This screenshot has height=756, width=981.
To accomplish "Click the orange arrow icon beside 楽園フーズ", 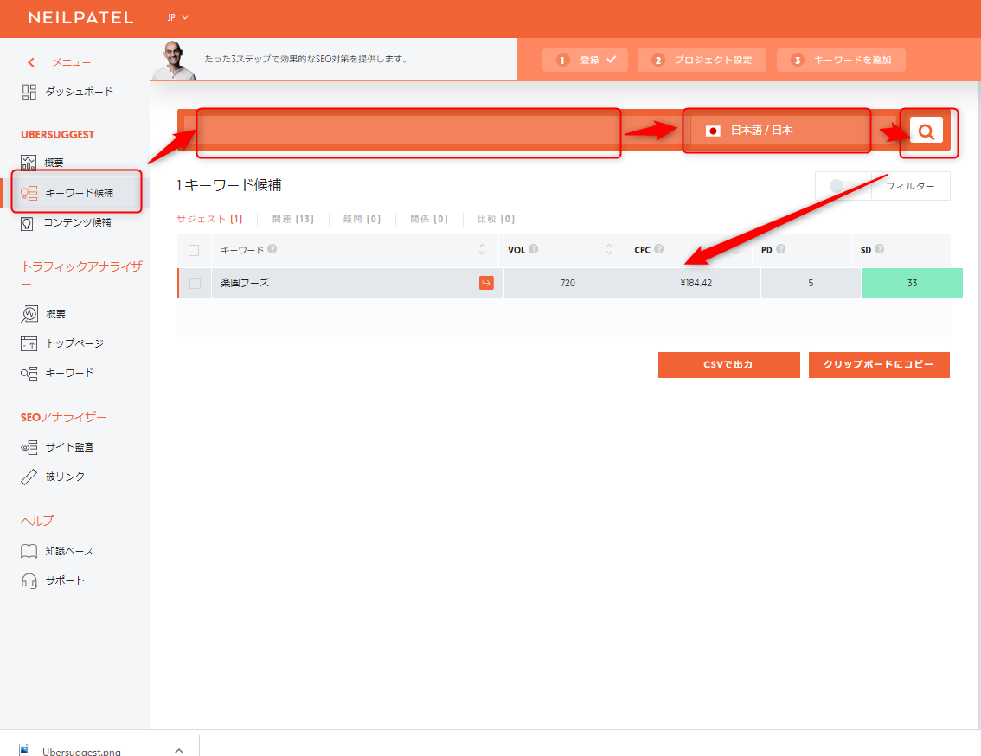I will (x=486, y=283).
